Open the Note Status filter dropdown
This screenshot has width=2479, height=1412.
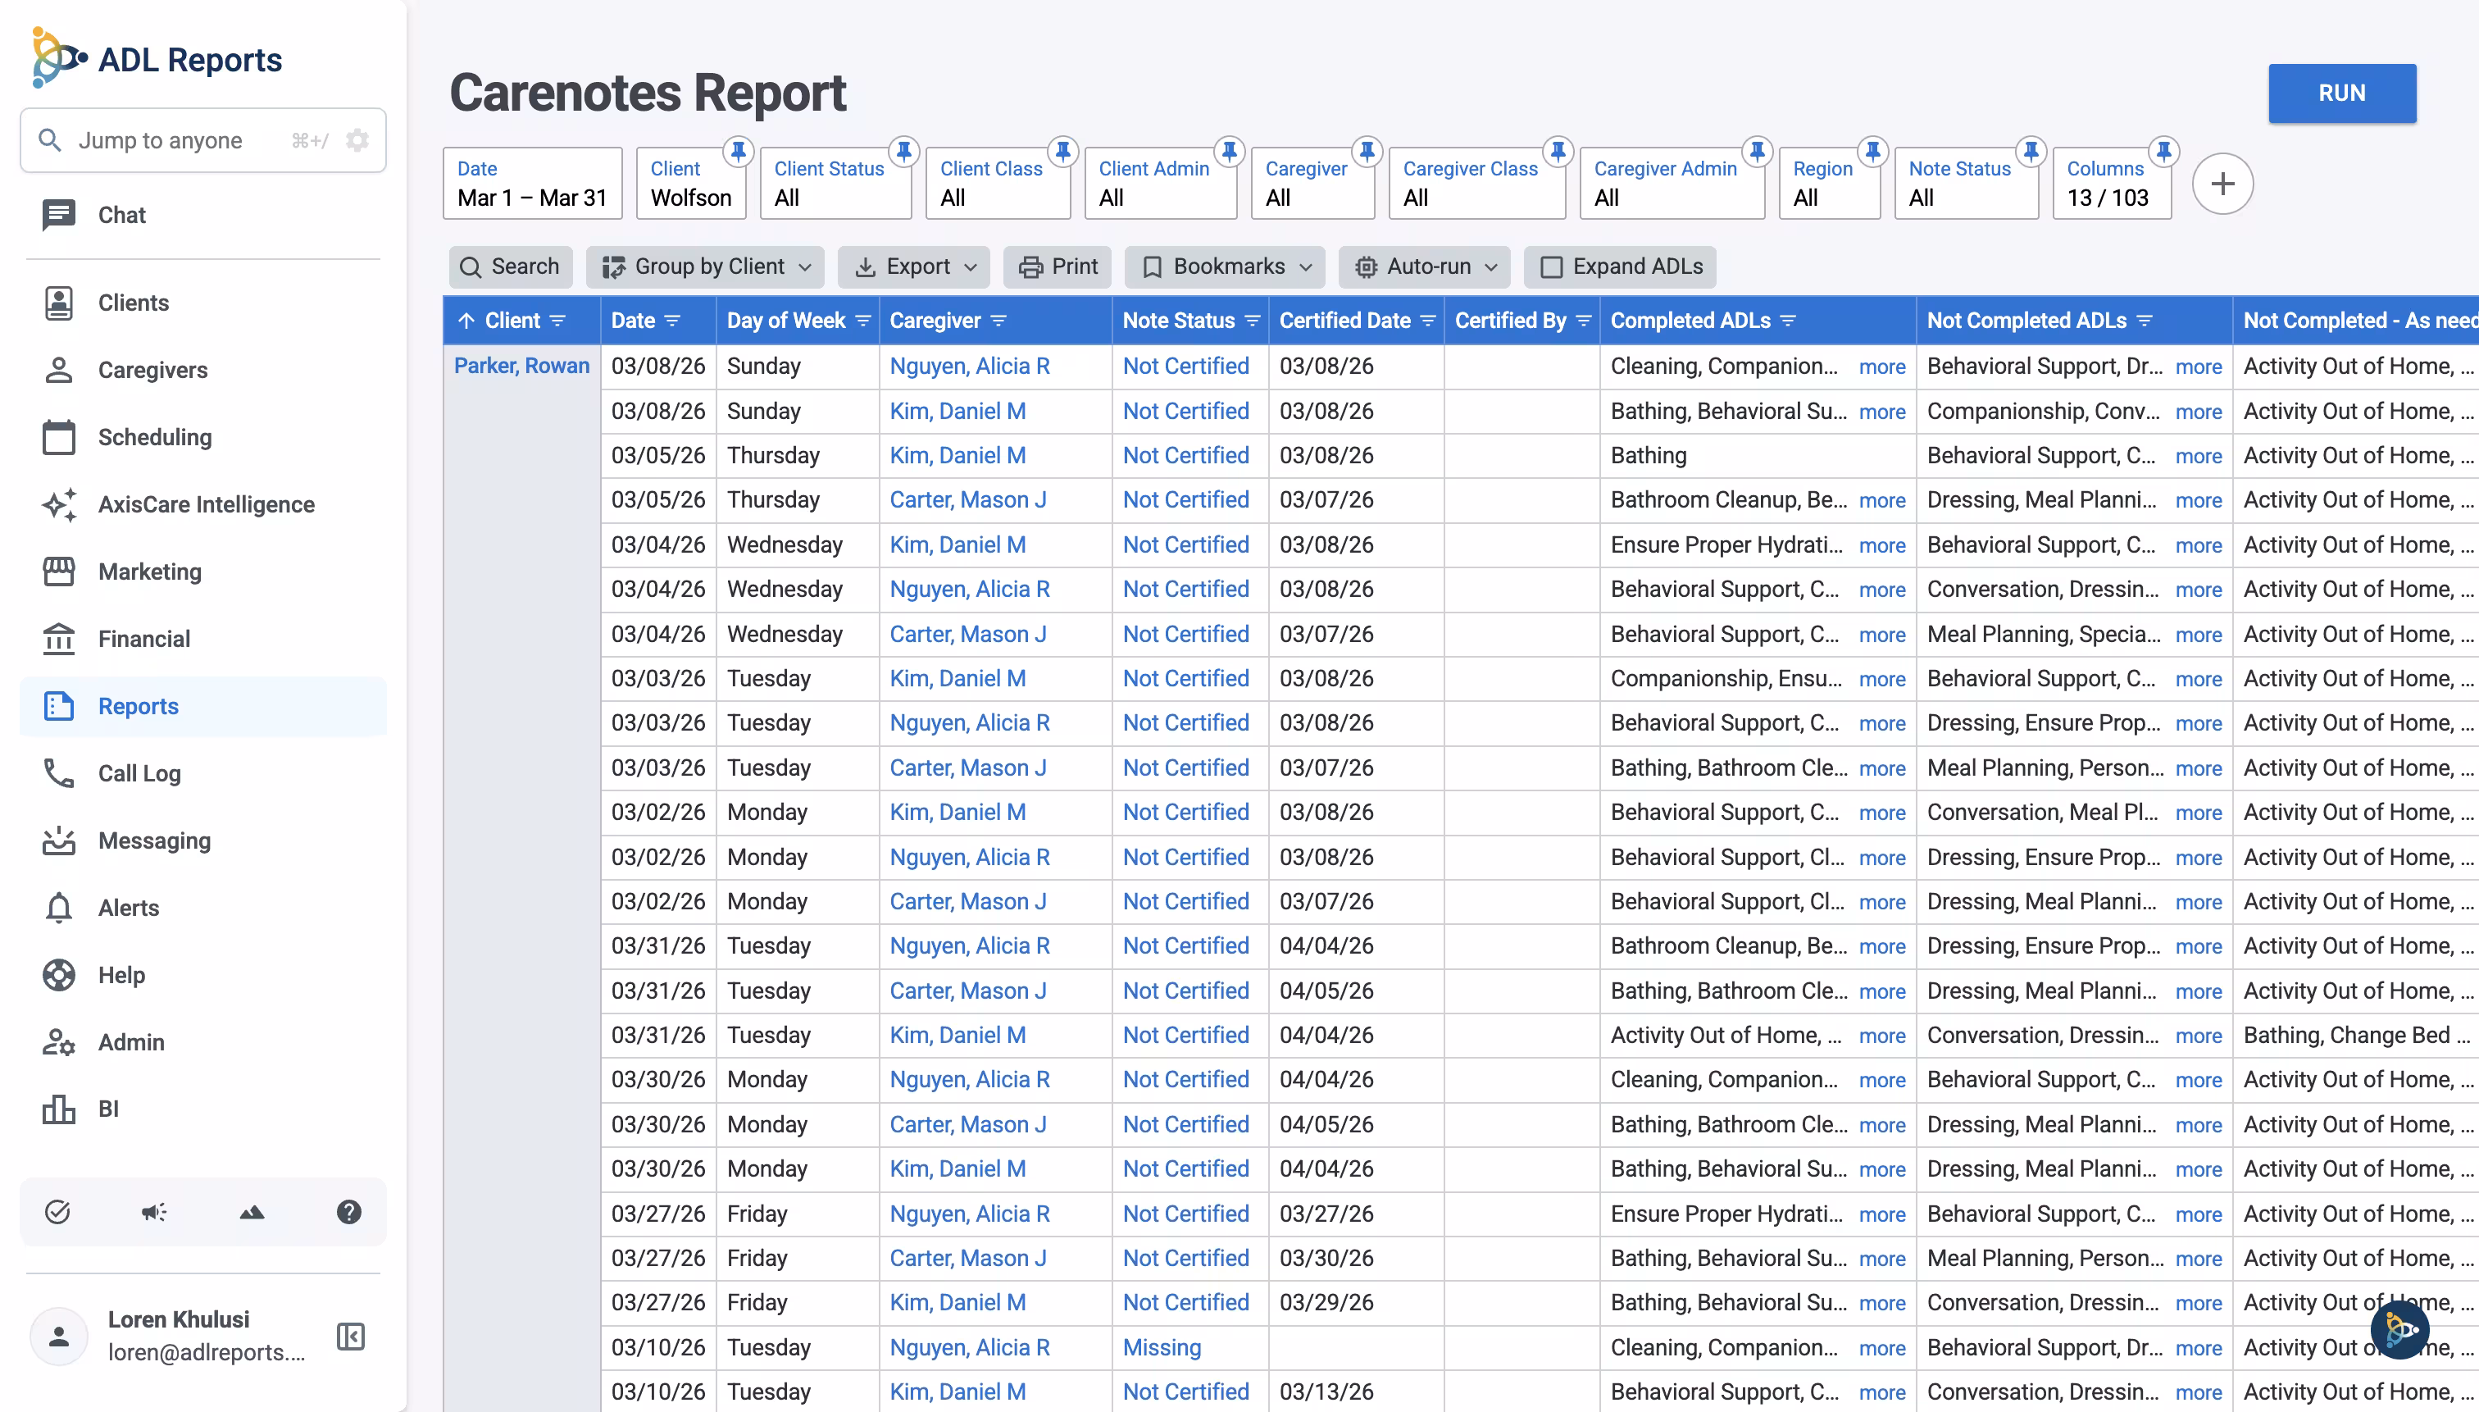click(1966, 184)
